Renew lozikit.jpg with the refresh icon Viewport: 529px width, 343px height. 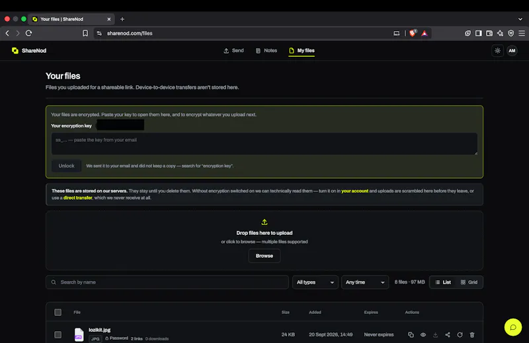click(460, 334)
